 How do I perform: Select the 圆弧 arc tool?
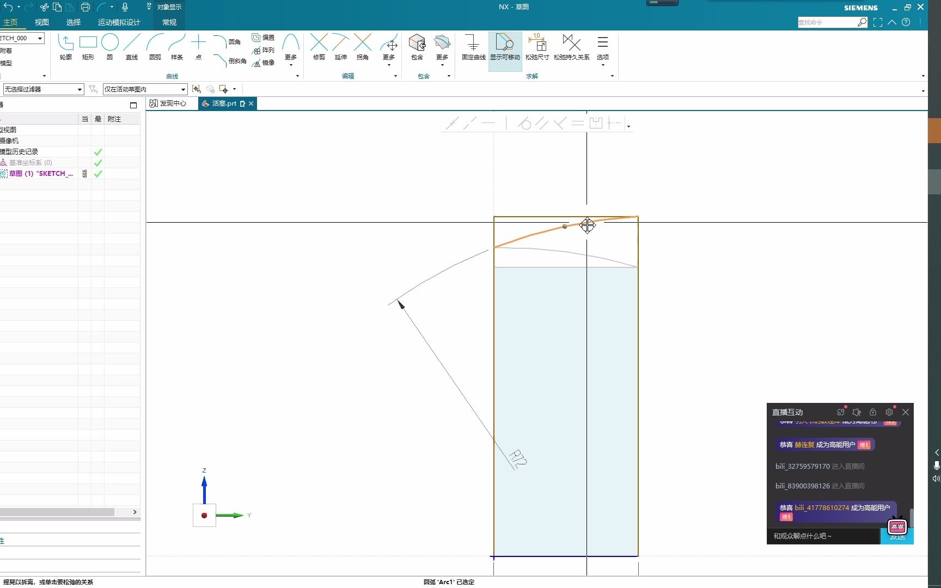point(155,47)
